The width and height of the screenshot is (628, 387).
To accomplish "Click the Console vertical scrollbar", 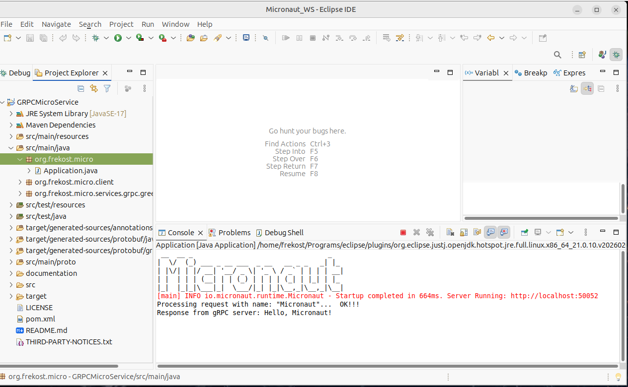I will click(623, 305).
